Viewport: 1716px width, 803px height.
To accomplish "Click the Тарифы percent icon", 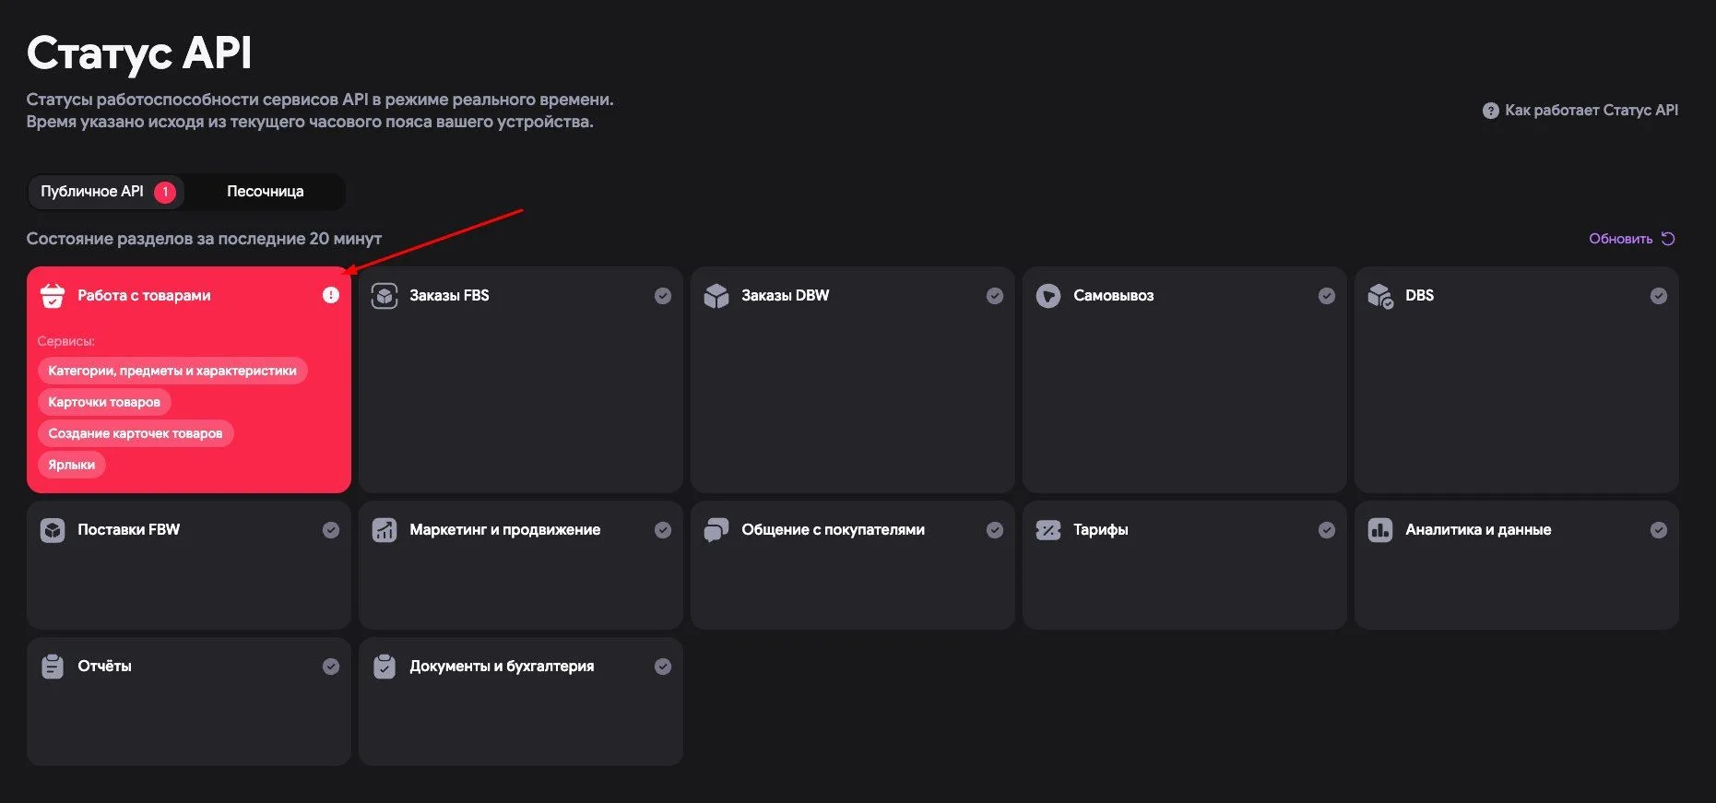I will pos(1048,530).
